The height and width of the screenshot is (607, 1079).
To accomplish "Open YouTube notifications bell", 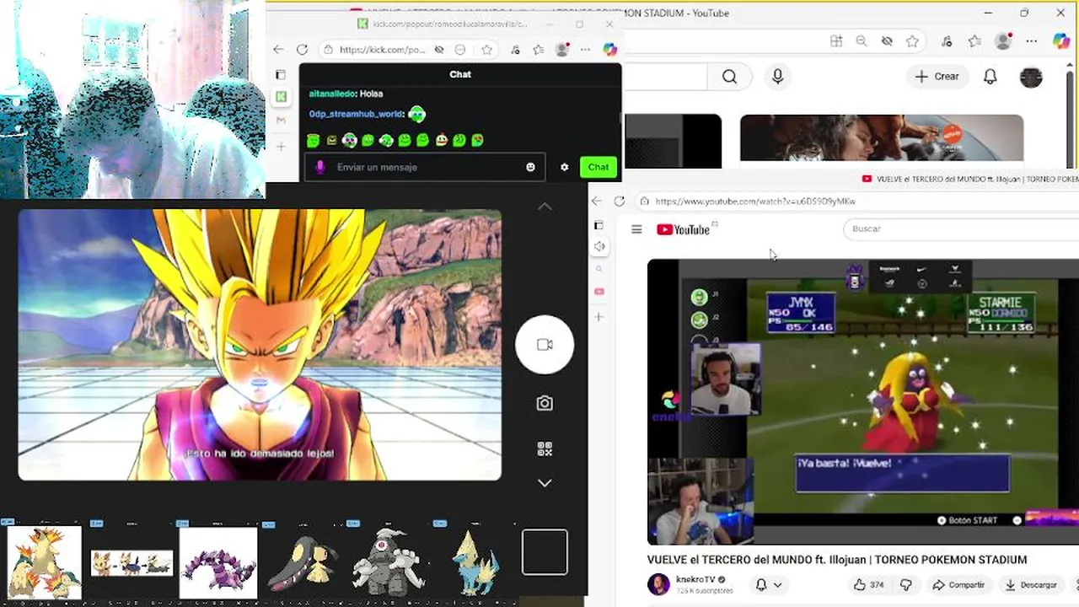I will pyautogui.click(x=990, y=77).
